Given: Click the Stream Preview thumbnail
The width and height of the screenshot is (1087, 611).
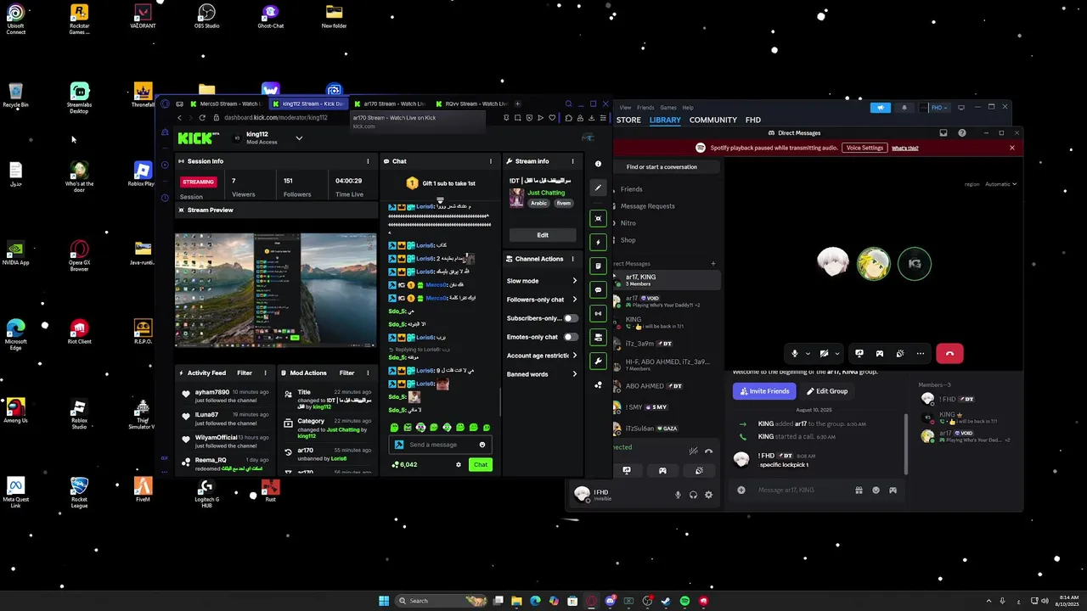Looking at the screenshot, I should (x=276, y=290).
